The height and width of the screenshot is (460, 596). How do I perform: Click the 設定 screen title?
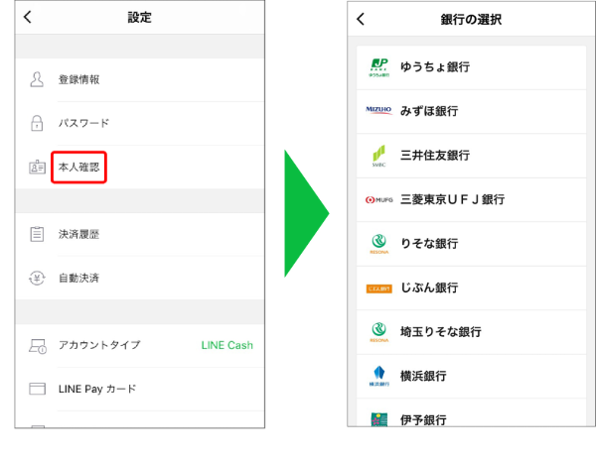tap(139, 18)
